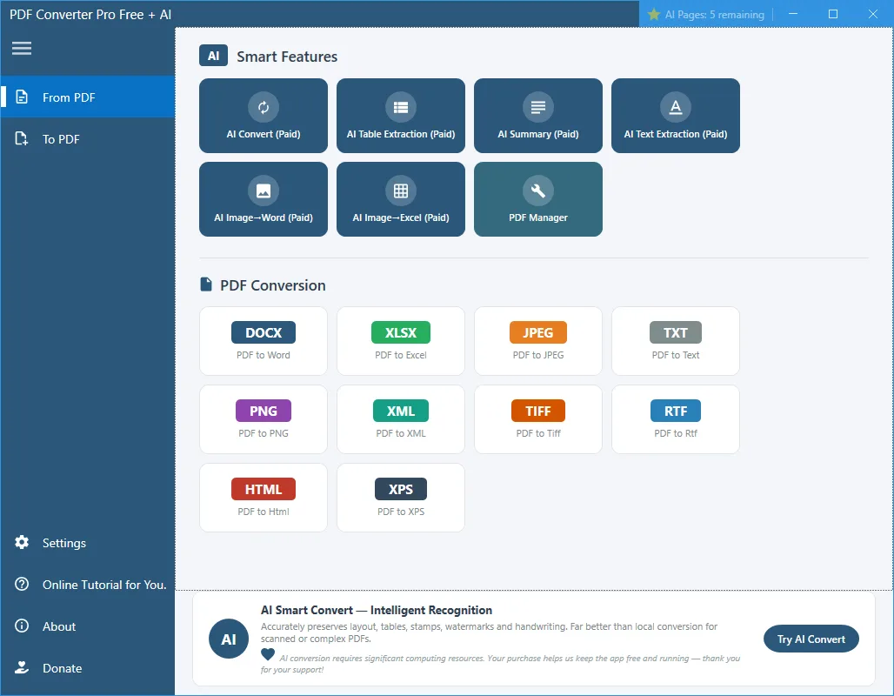894x696 pixels.
Task: Select HTML PDF to Html conversion
Action: coord(264,498)
